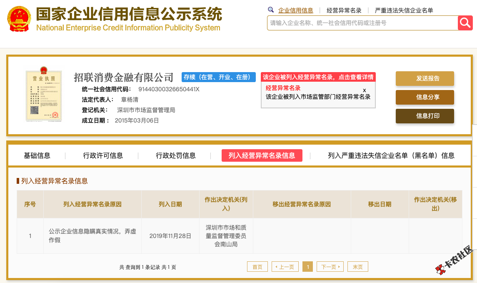Select the 经营异常名录 search category
Image resolution: width=477 pixels, height=283 pixels.
tap(344, 10)
